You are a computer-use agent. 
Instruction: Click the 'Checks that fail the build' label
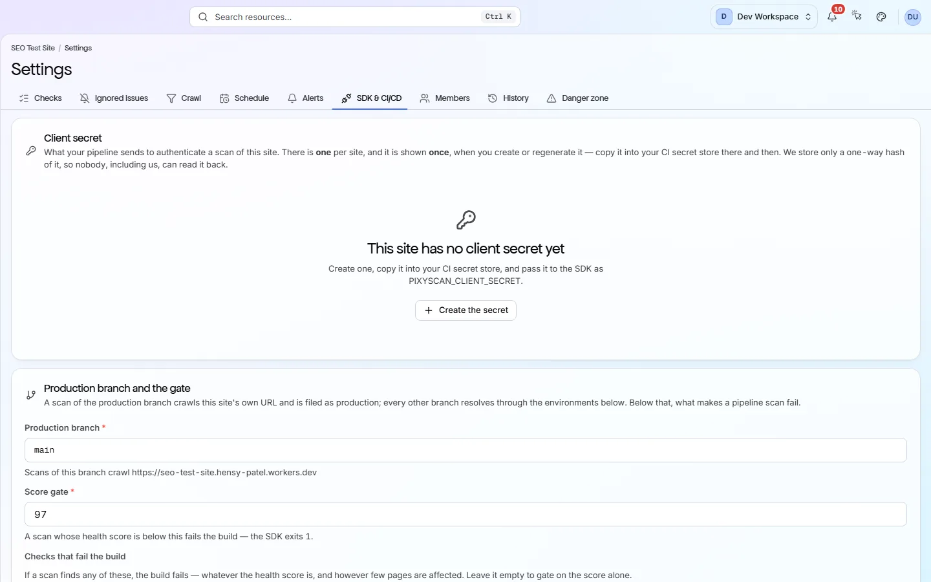pyautogui.click(x=75, y=556)
